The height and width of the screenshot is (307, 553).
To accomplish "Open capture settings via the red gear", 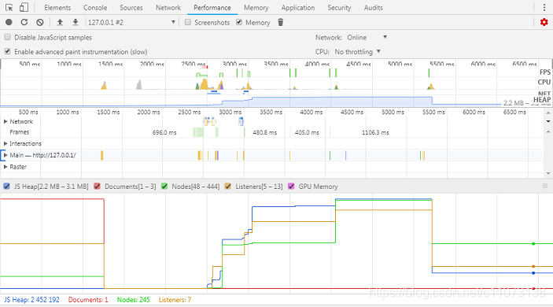I will coord(544,22).
